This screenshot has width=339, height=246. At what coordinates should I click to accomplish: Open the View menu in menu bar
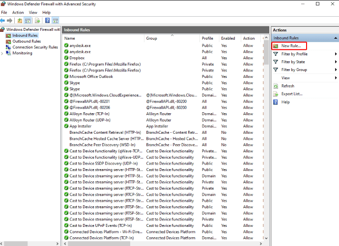33,13
